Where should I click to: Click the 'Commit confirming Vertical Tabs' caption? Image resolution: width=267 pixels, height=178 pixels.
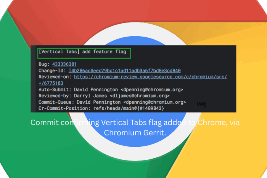point(135,122)
